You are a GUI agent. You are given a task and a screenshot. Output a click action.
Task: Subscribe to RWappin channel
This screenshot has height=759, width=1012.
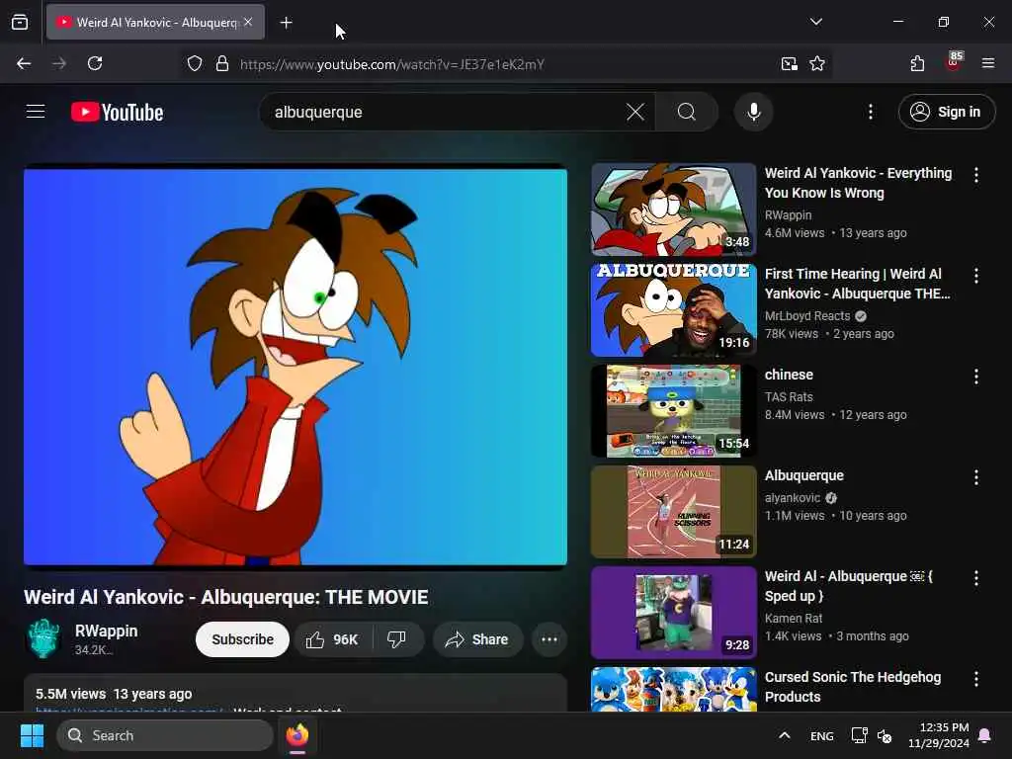pos(242,639)
